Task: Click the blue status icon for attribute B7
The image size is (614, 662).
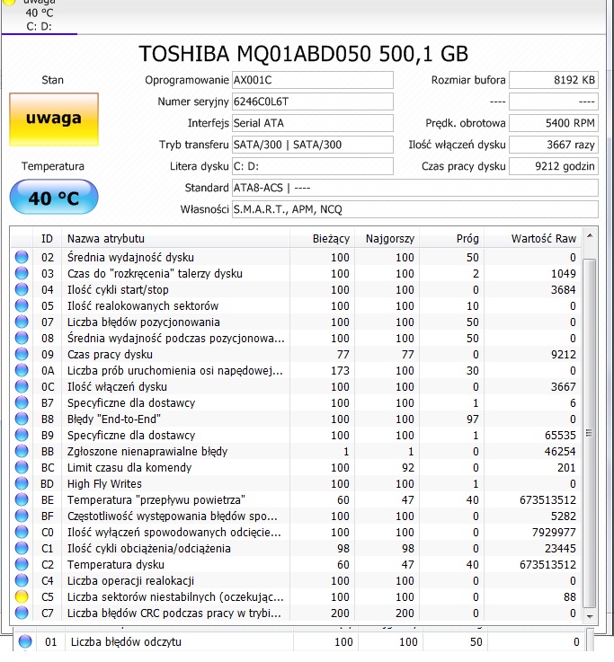Action: coord(22,402)
